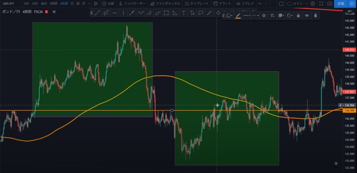Screen dimensions: 357x173
Task: Click the trash icon to delete drawing
Action: click(316, 16)
